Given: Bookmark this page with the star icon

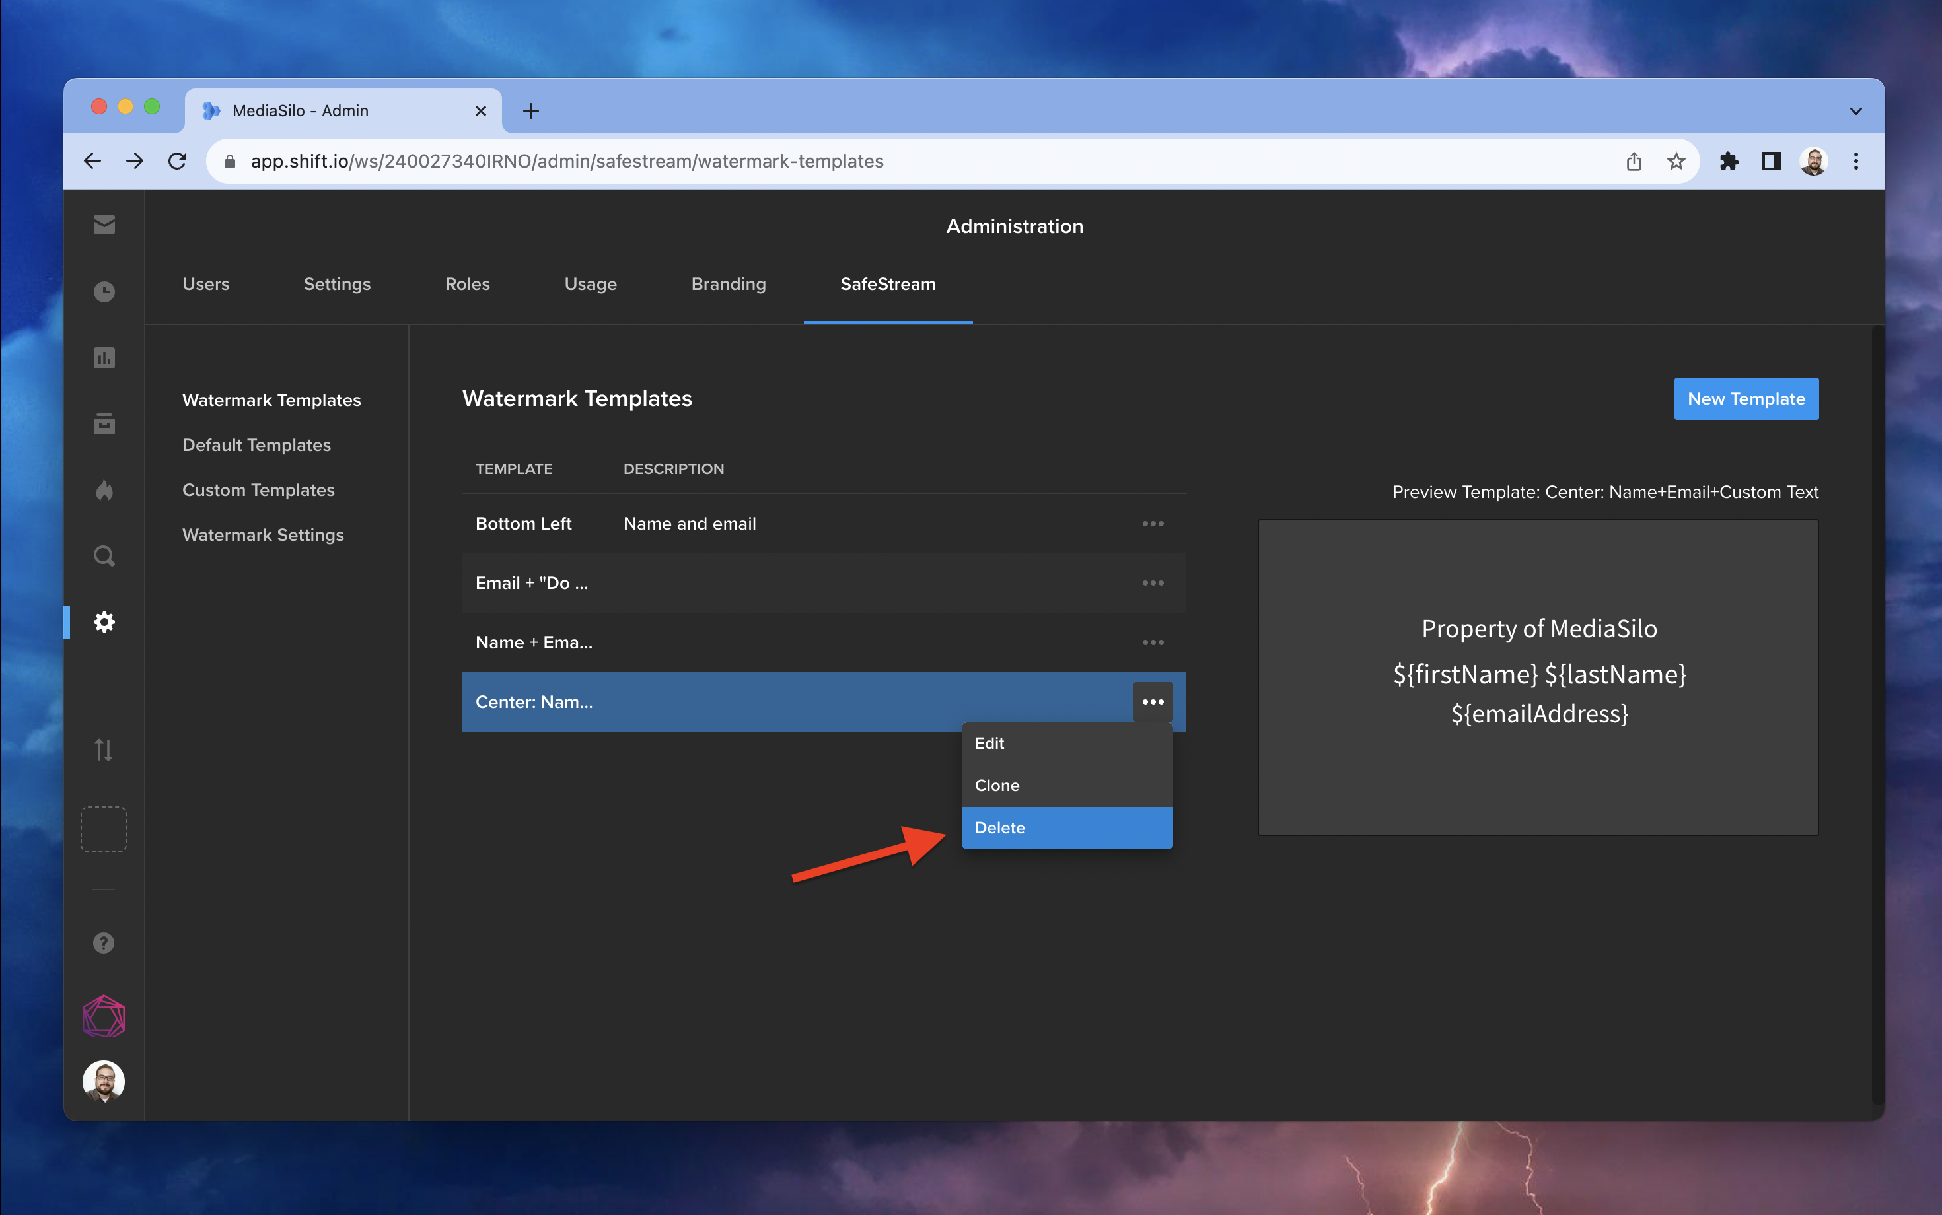Looking at the screenshot, I should [x=1676, y=162].
